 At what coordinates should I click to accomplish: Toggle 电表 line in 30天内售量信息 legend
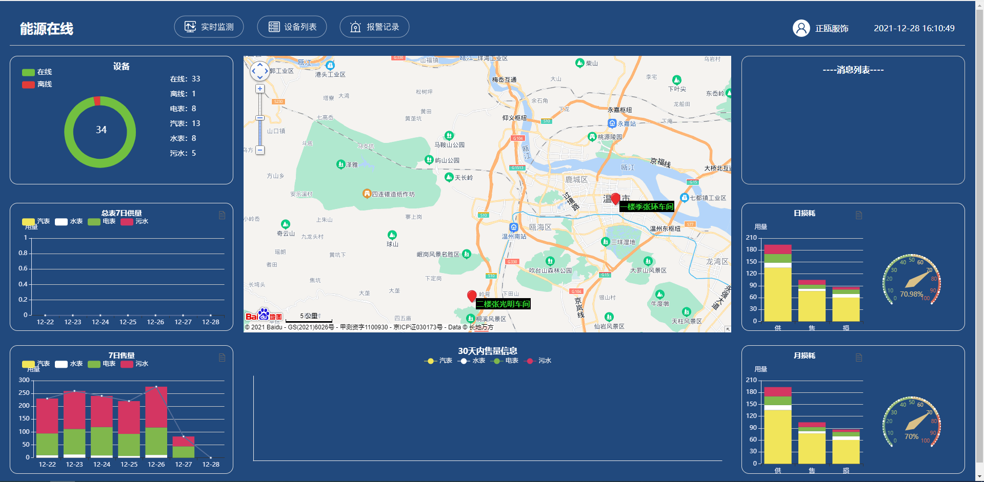pyautogui.click(x=504, y=361)
